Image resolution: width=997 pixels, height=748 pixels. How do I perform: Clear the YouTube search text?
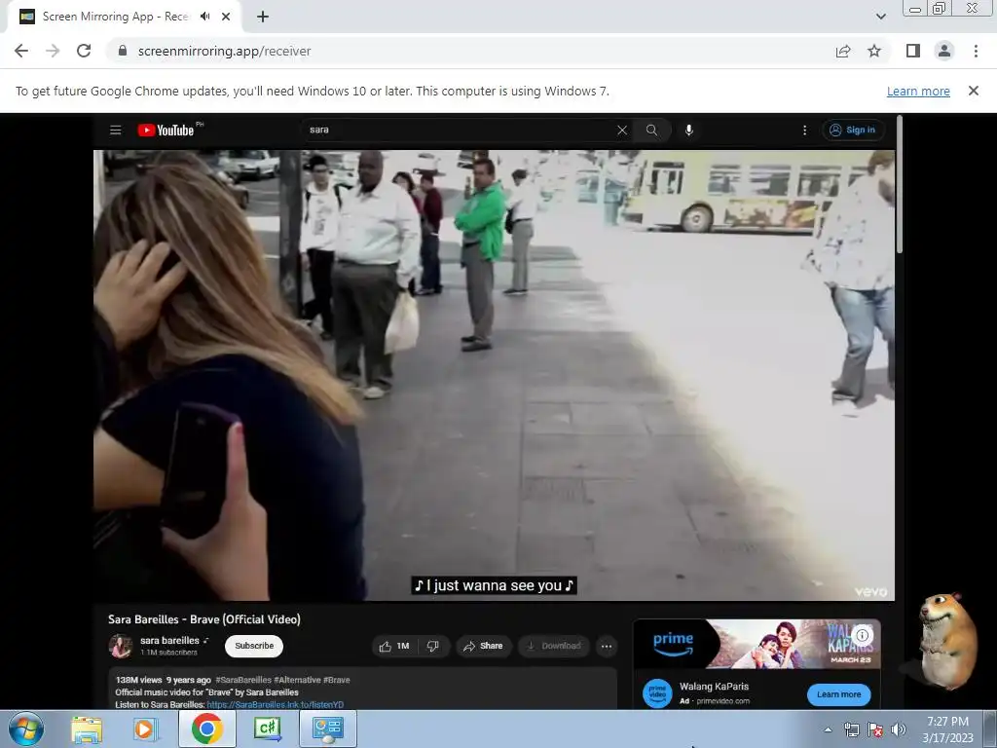click(x=622, y=130)
